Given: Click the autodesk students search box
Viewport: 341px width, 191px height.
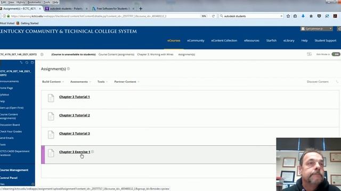Looking at the screenshot, I should (251, 16).
